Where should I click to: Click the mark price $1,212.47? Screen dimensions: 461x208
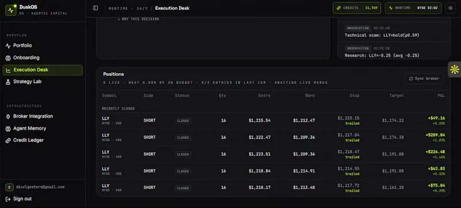point(304,121)
